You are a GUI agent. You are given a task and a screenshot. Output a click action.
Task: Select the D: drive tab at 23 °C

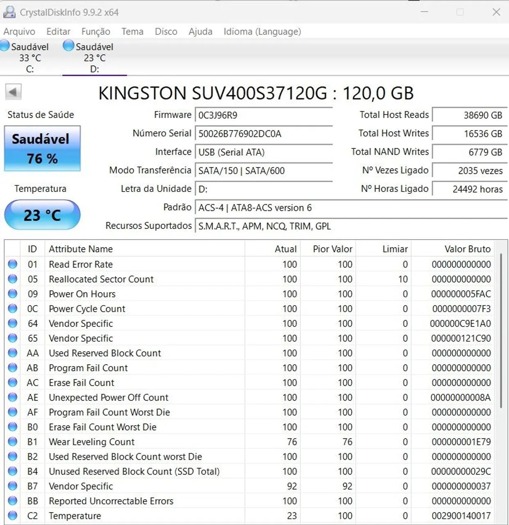coord(95,57)
